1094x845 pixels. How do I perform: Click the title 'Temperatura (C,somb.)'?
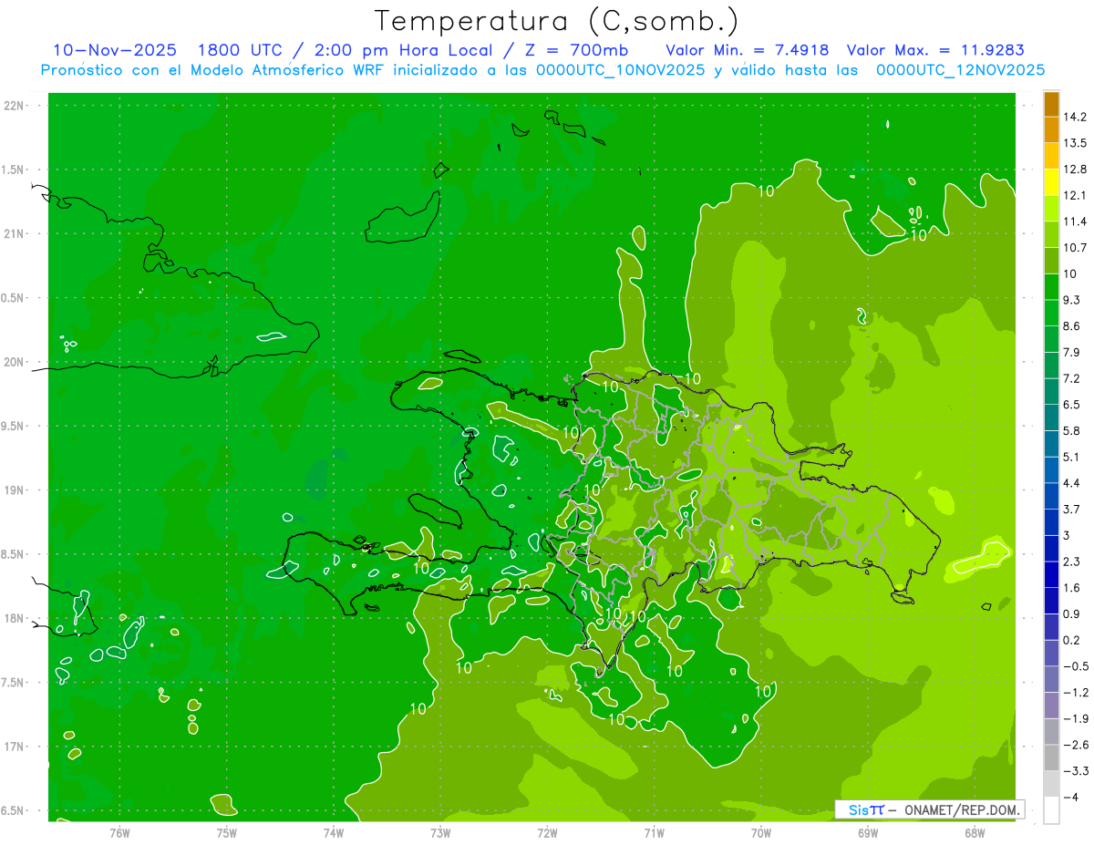556,20
